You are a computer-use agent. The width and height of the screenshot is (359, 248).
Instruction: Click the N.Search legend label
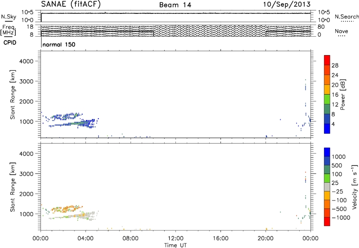coord(346,17)
